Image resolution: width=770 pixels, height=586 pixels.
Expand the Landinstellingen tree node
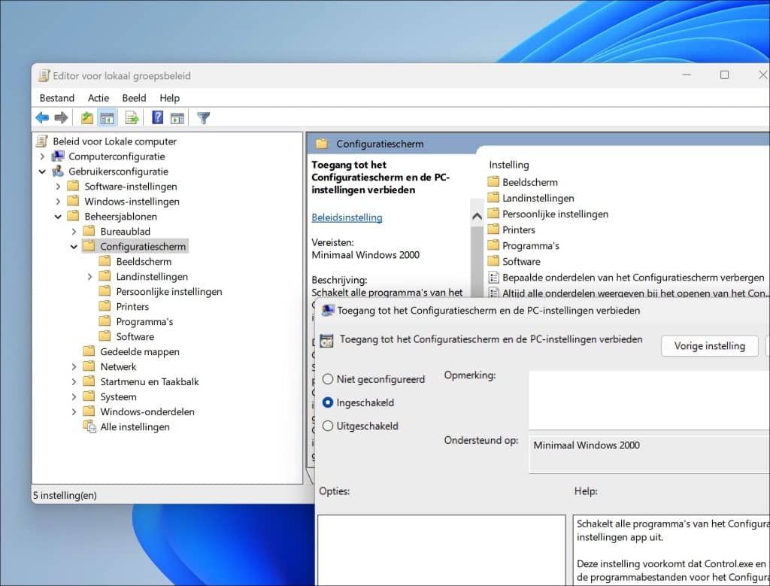coord(89,277)
